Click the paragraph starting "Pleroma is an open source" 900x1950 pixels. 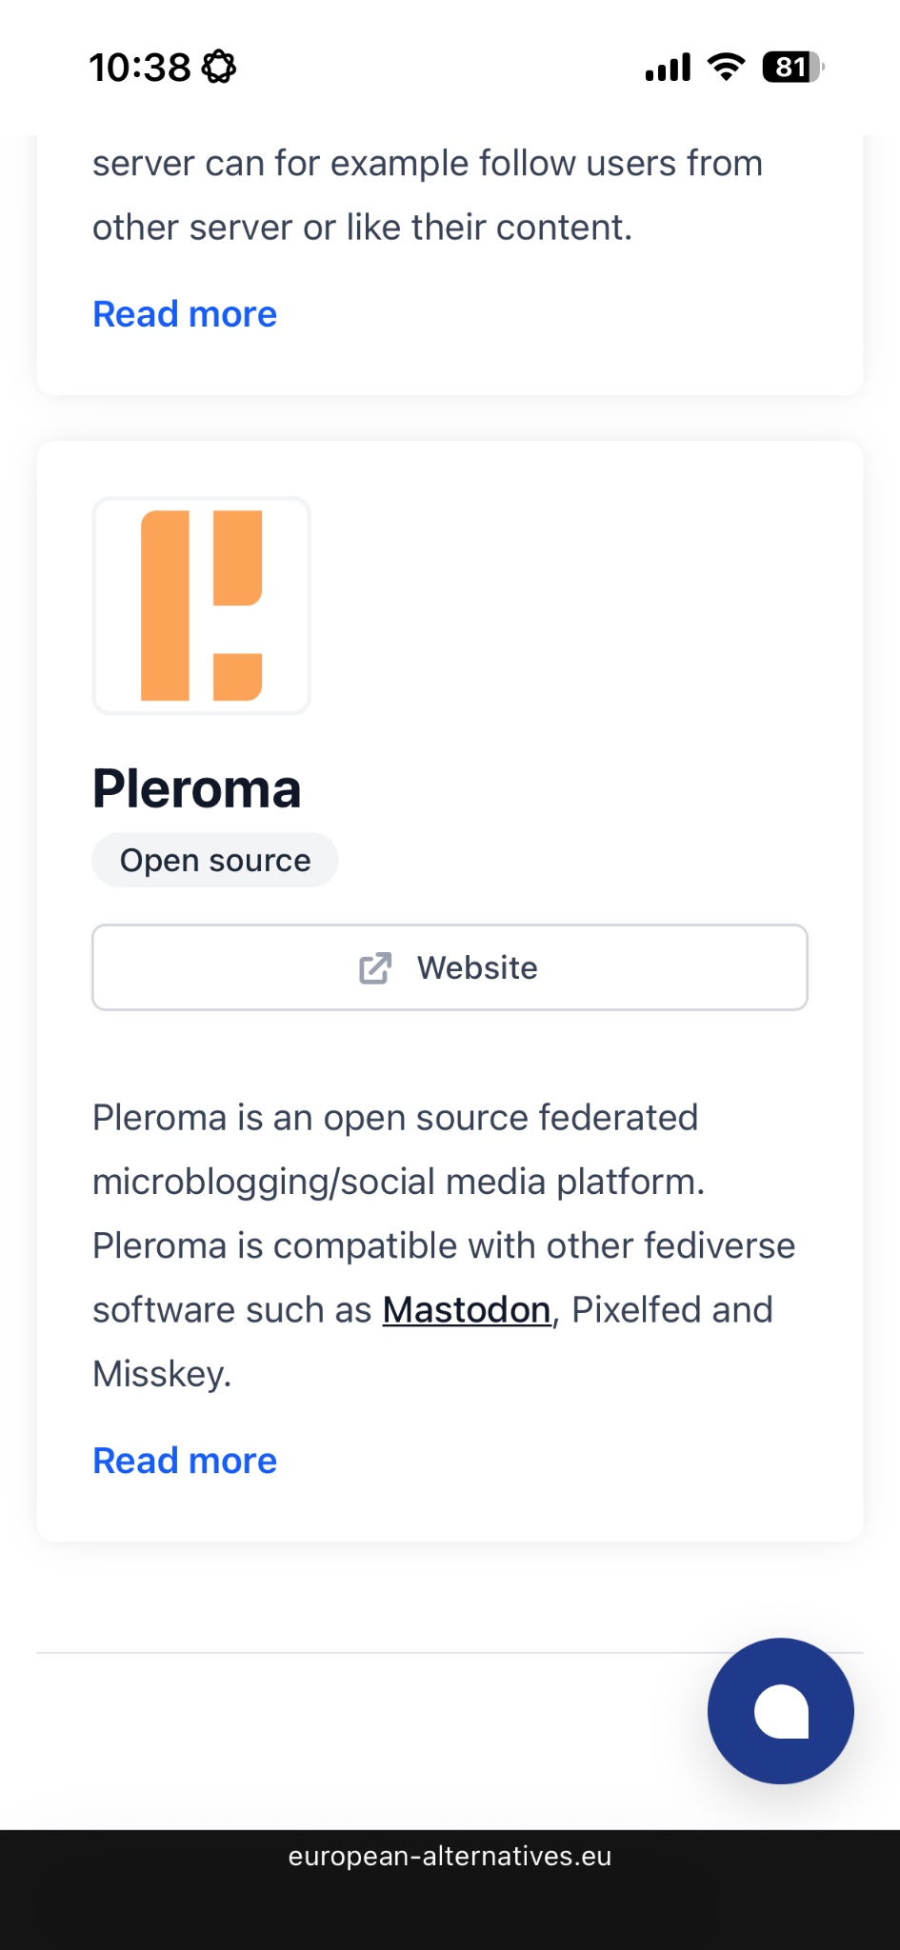(395, 1118)
